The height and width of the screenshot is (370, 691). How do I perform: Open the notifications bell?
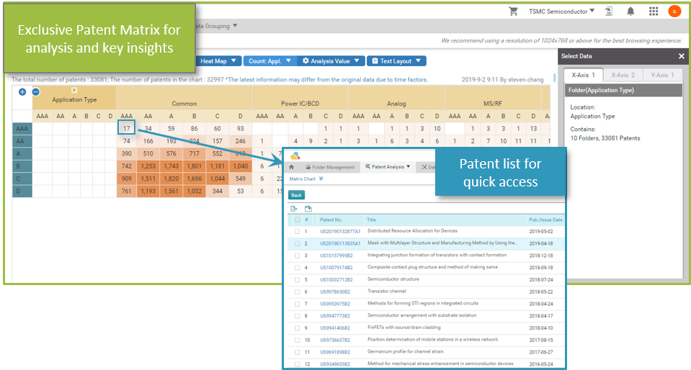pyautogui.click(x=630, y=11)
